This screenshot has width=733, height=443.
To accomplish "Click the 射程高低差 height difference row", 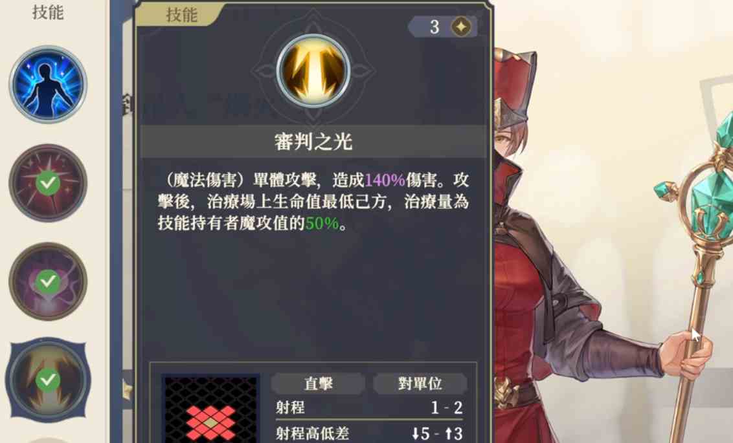I will [369, 433].
